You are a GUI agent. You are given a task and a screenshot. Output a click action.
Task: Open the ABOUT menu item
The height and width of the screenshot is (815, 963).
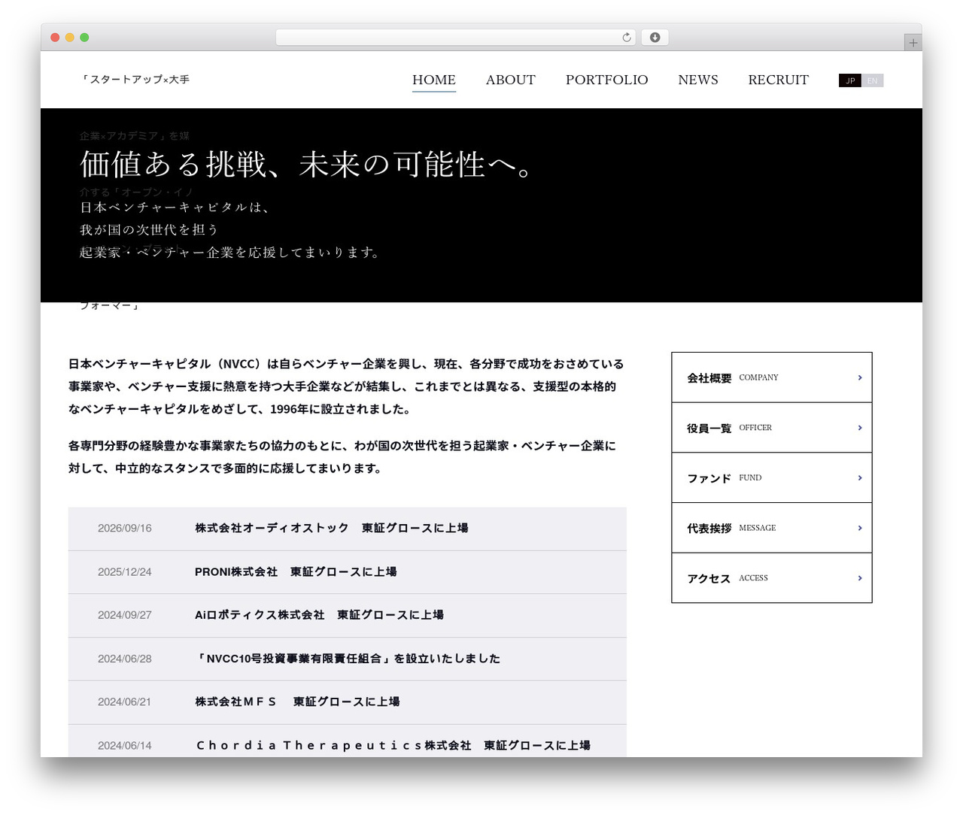tap(511, 80)
